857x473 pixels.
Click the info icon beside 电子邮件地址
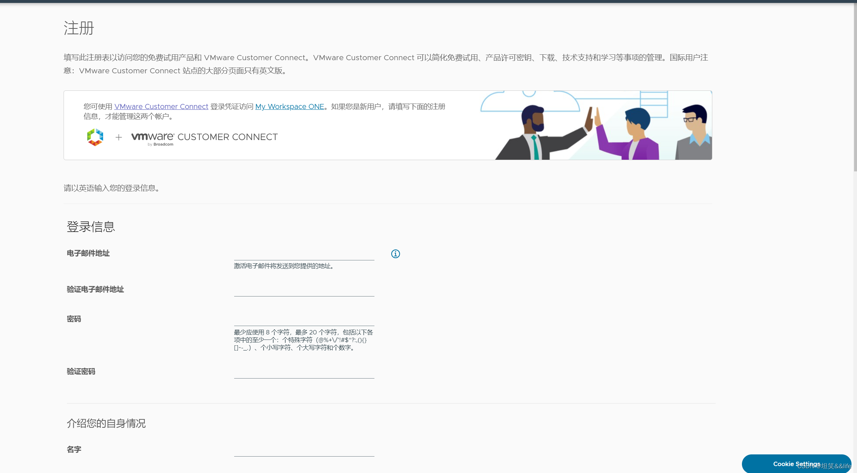[x=395, y=254]
